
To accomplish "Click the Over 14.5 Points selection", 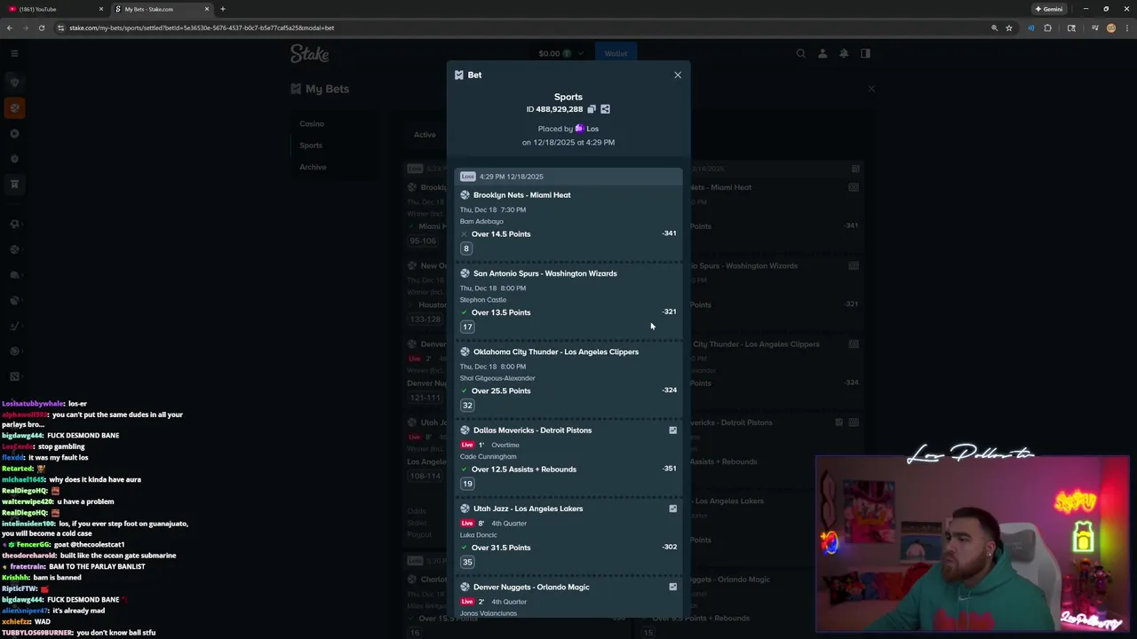I will (501, 234).
